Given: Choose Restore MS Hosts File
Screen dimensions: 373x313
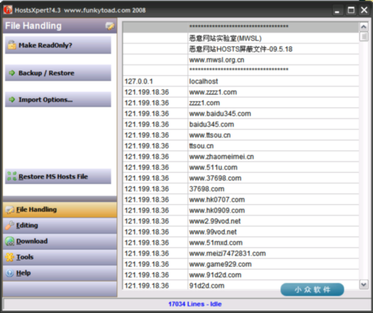Looking at the screenshot, I should [x=58, y=177].
